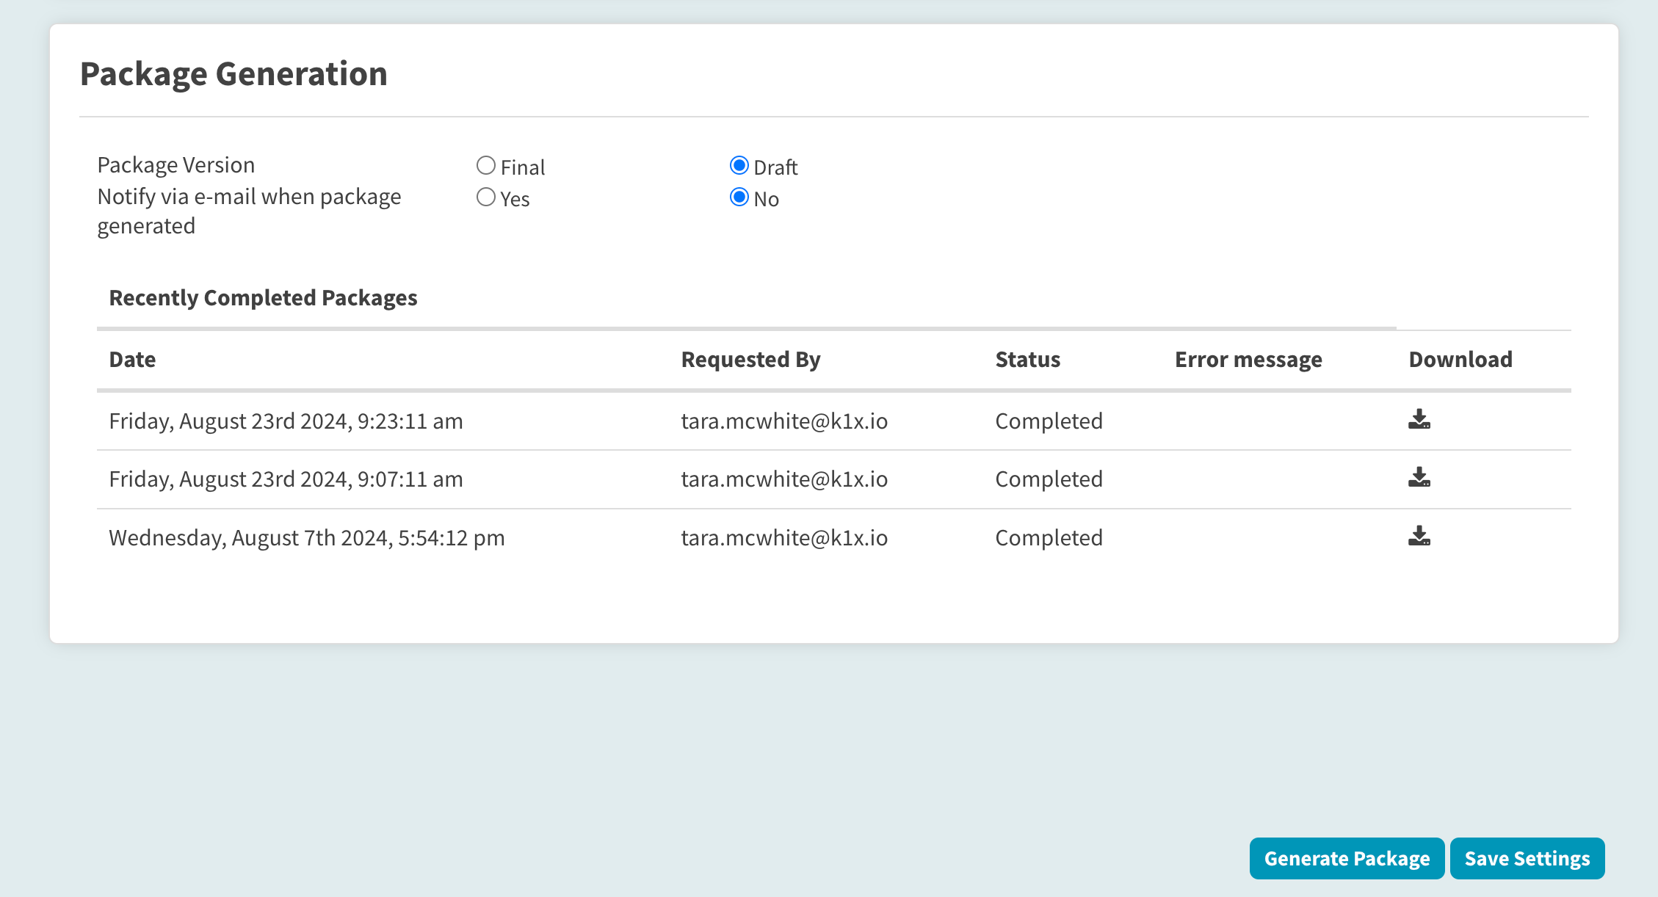Select Final package version

(x=485, y=166)
